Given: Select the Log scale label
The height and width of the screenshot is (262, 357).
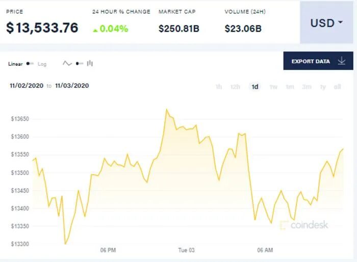Looking at the screenshot, I should (42, 64).
